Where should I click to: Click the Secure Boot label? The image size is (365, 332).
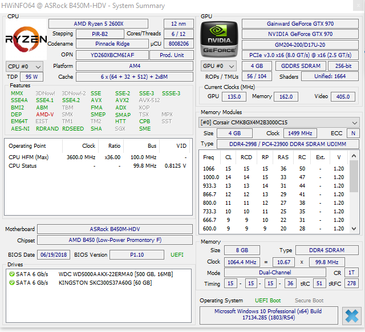[309, 301]
